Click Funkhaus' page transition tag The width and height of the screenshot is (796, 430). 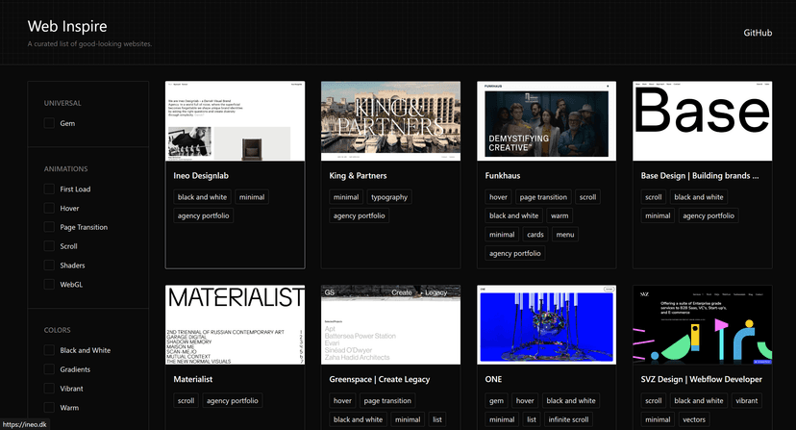pos(543,196)
